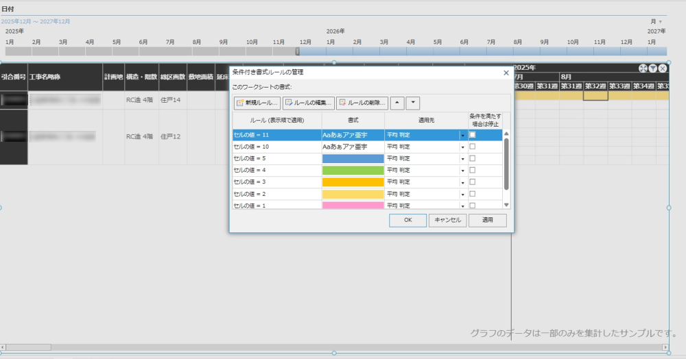Click ルールの削除 (delete rule)

362,103
